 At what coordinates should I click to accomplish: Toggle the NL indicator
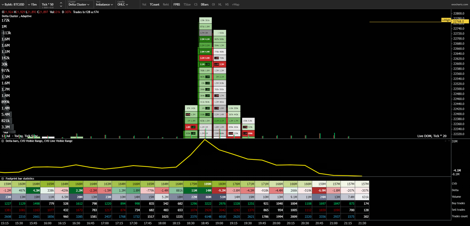(x=220, y=4)
